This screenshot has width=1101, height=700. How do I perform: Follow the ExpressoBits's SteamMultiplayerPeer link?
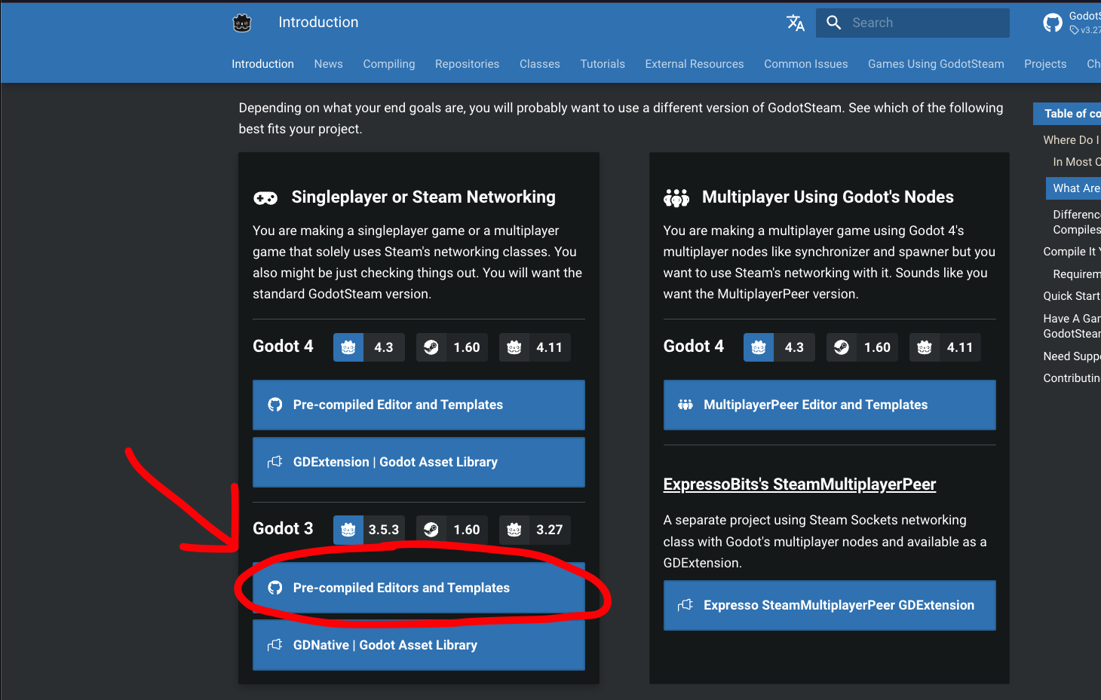pyautogui.click(x=799, y=484)
